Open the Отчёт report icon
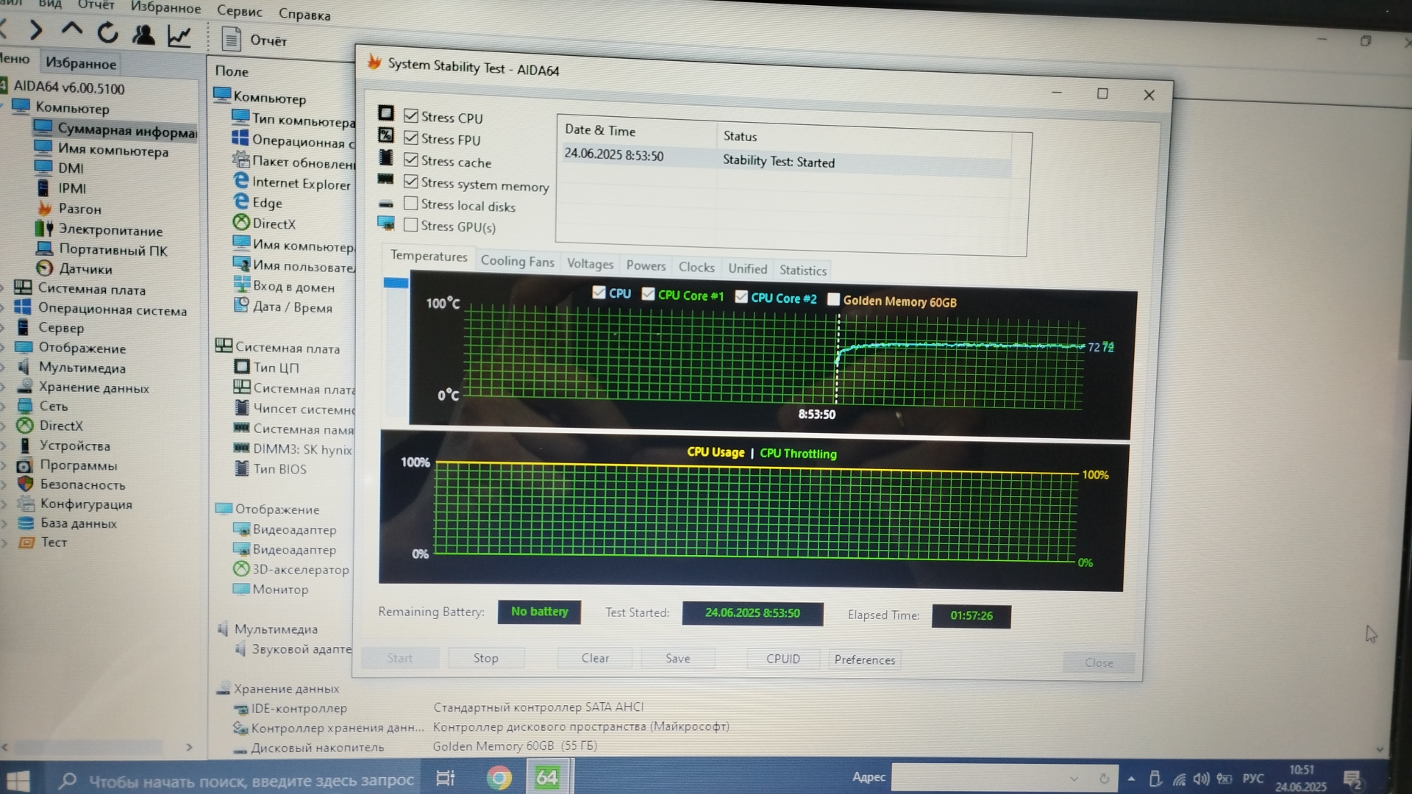 click(232, 39)
